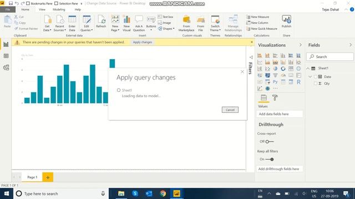Toggle Keep all filters switch
The image size is (355, 199).
click(270, 159)
